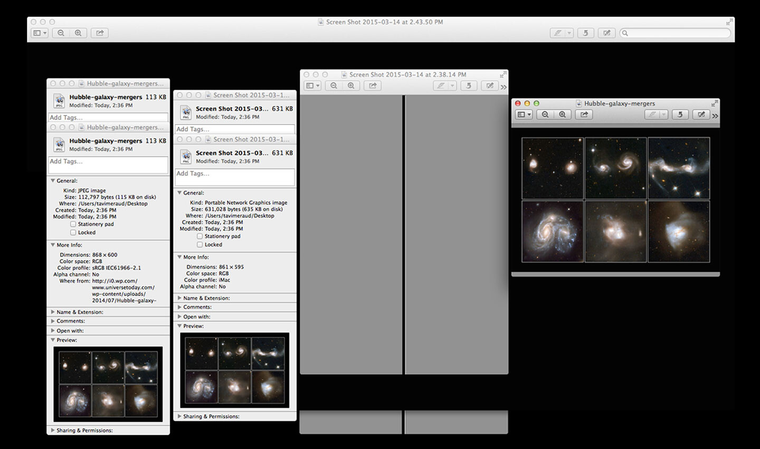Expand Name & Extension in the Screen Shot info window
The width and height of the screenshot is (760, 449).
179,298
